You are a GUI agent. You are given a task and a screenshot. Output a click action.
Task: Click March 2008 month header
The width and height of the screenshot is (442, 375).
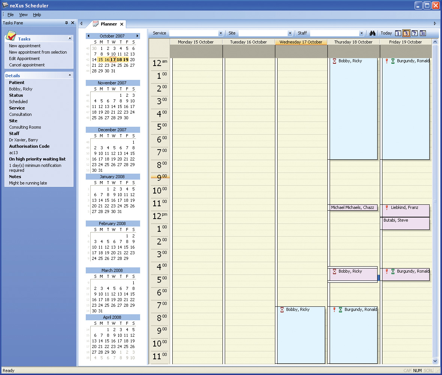click(112, 270)
